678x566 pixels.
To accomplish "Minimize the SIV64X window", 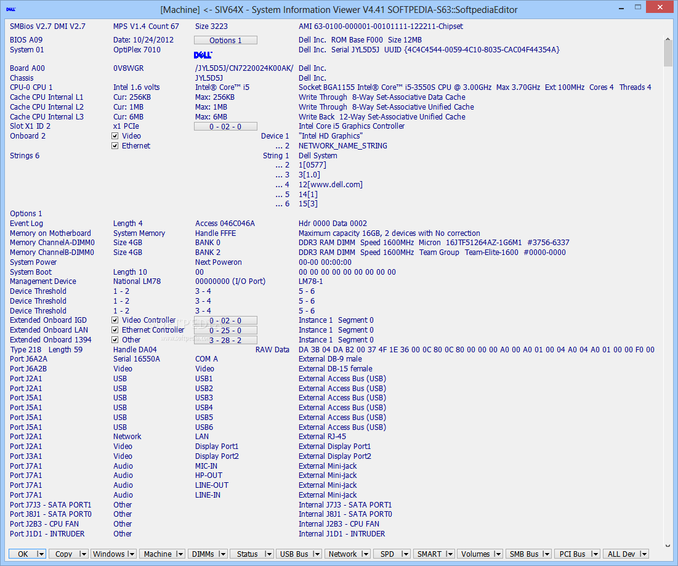I will (x=621, y=8).
